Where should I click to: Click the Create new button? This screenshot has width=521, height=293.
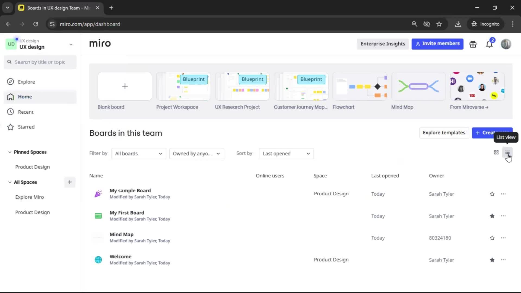(492, 133)
